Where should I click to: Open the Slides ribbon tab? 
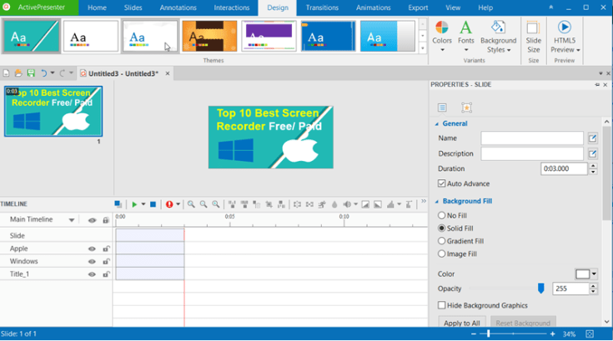pos(133,8)
